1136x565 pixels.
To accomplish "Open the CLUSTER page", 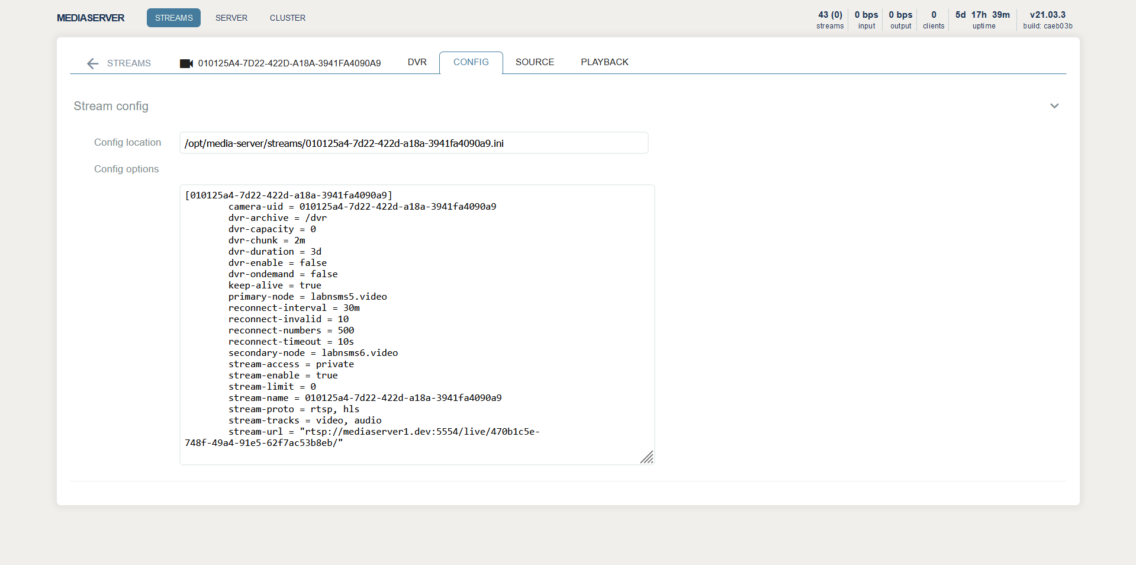I will [287, 18].
